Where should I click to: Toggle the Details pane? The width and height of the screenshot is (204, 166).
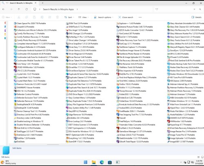pos(196,17)
